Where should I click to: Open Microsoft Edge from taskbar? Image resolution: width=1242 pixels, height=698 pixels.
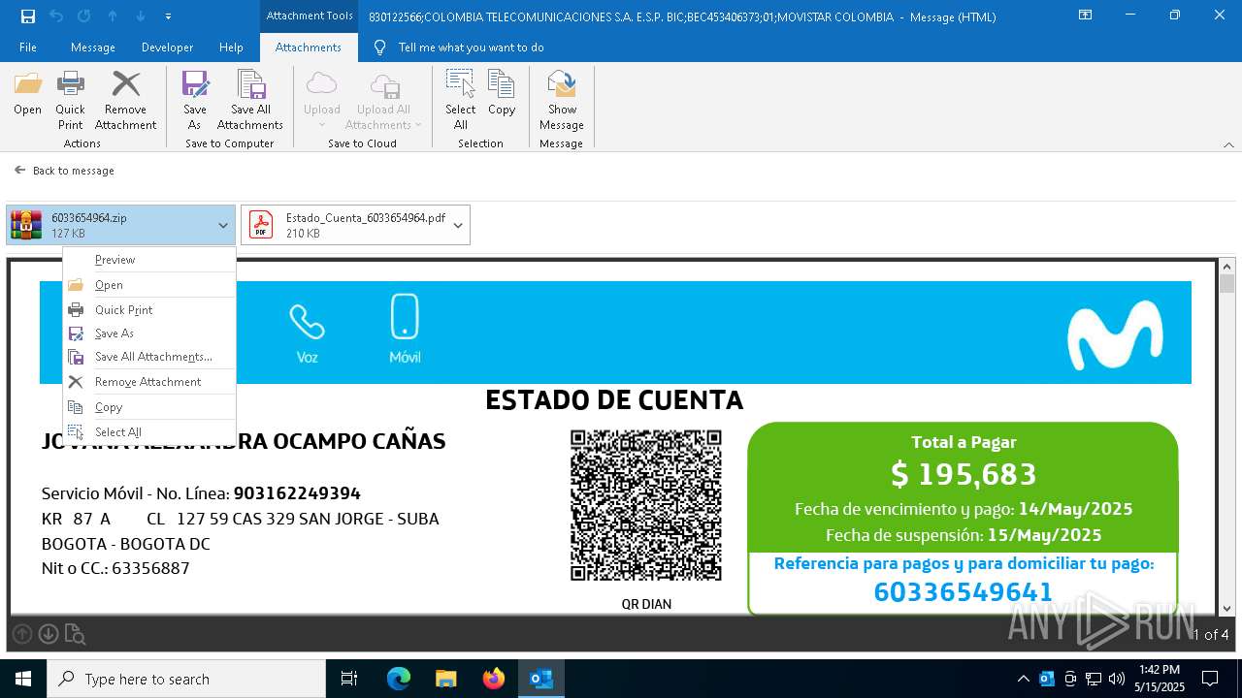(x=399, y=679)
